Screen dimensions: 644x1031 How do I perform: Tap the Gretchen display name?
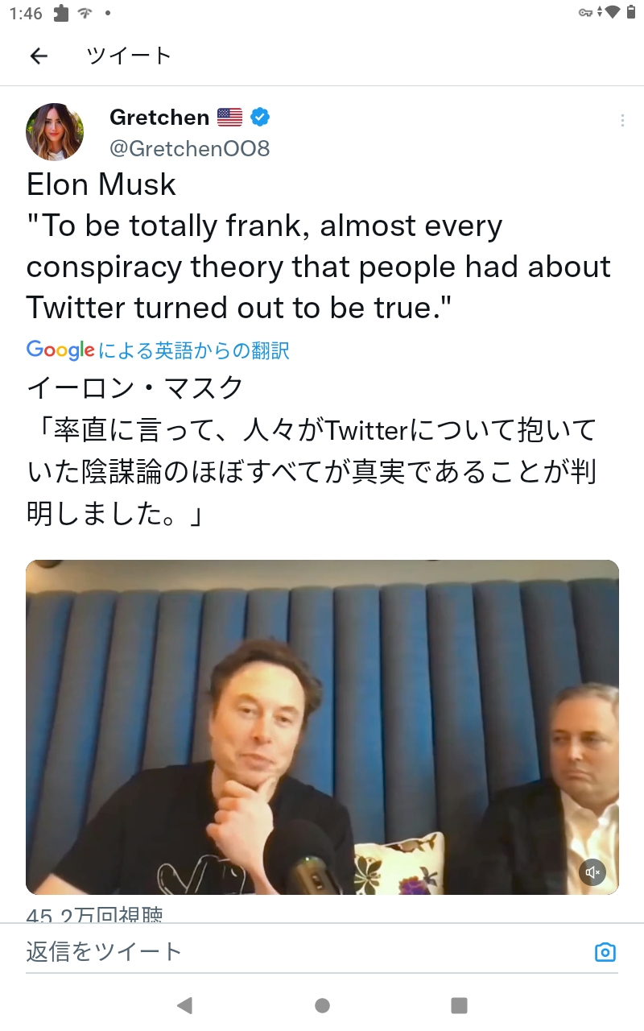(x=159, y=118)
